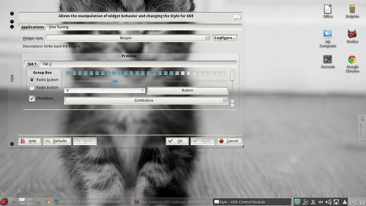The width and height of the screenshot is (366, 206).
Task: Click the round button at bottom-left window edge
Action: click(x=12, y=144)
